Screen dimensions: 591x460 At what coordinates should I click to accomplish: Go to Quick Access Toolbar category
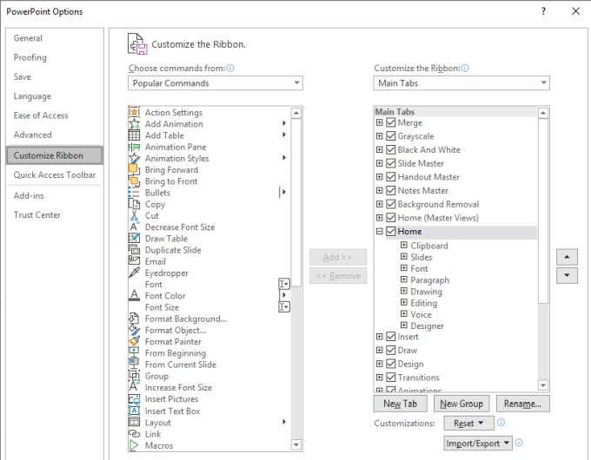tap(55, 174)
